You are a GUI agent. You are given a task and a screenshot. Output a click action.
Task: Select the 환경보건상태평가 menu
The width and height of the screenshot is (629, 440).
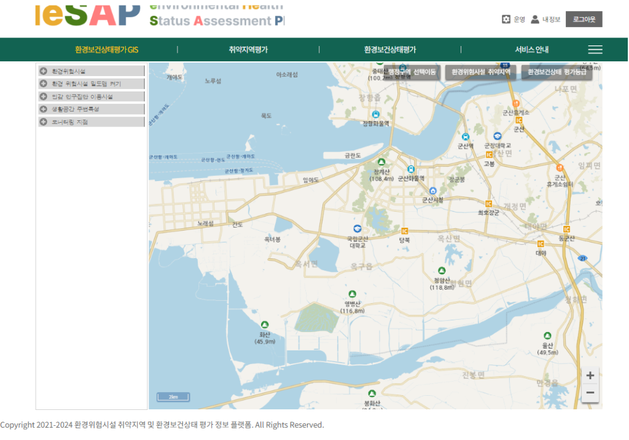coord(390,50)
